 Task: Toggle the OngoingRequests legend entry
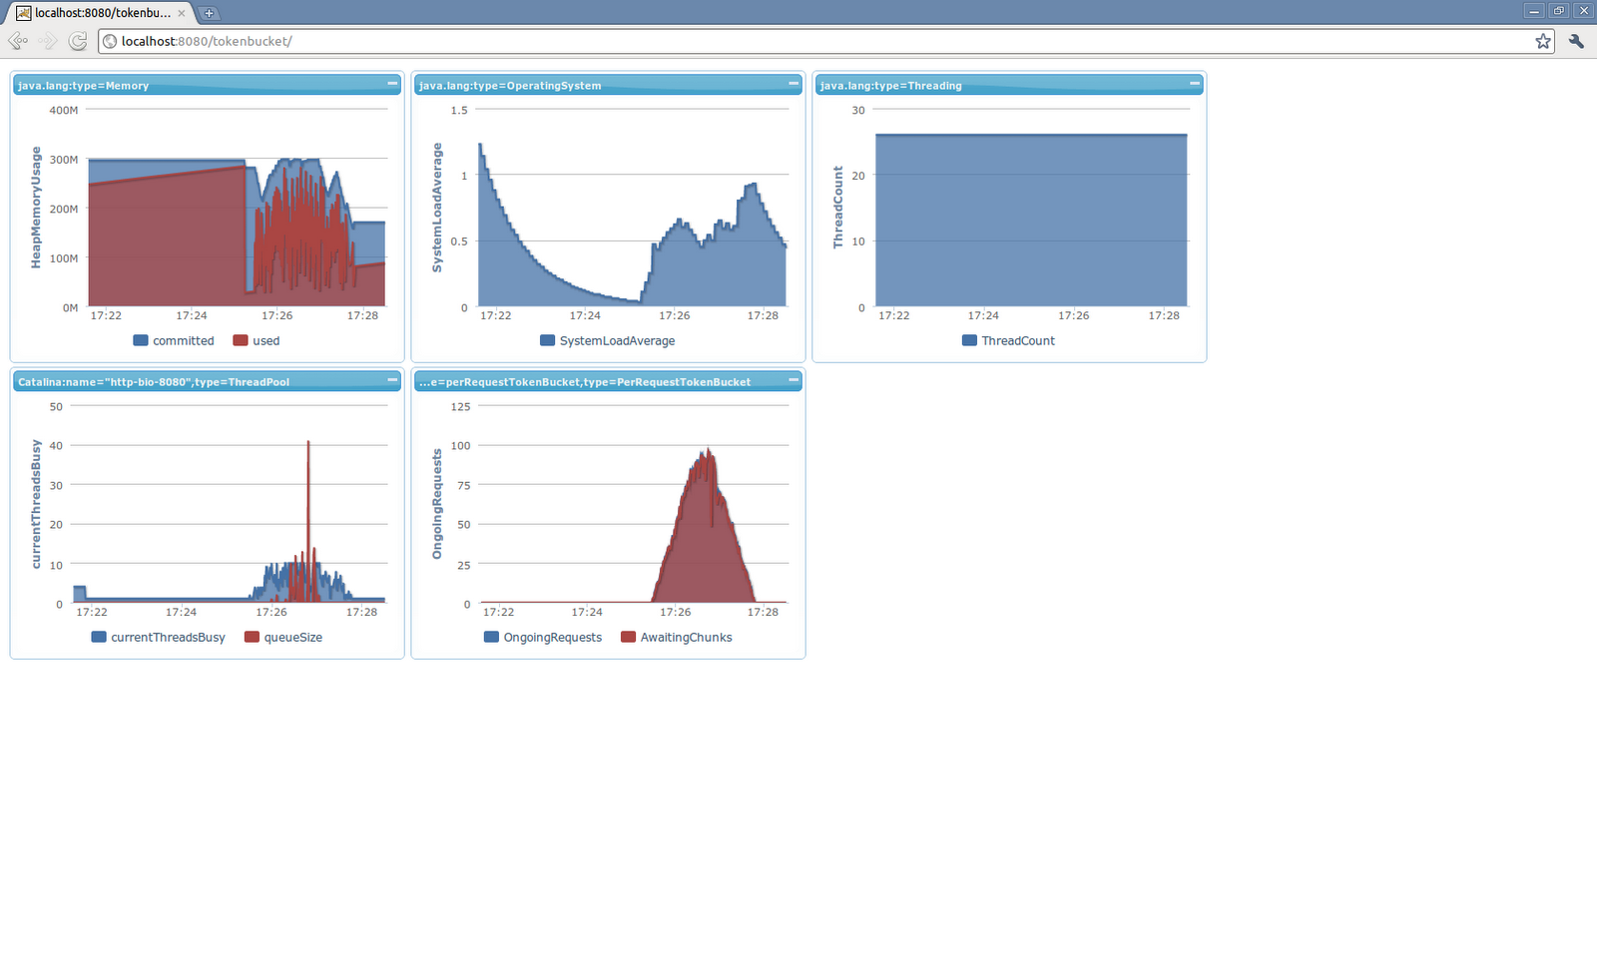pos(543,637)
